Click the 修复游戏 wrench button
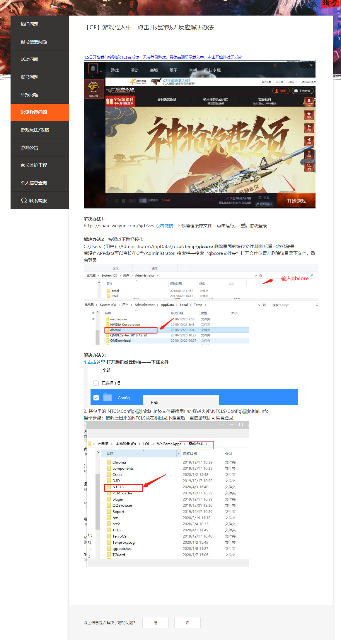Image resolution: width=341 pixels, height=640 pixels. click(264, 204)
